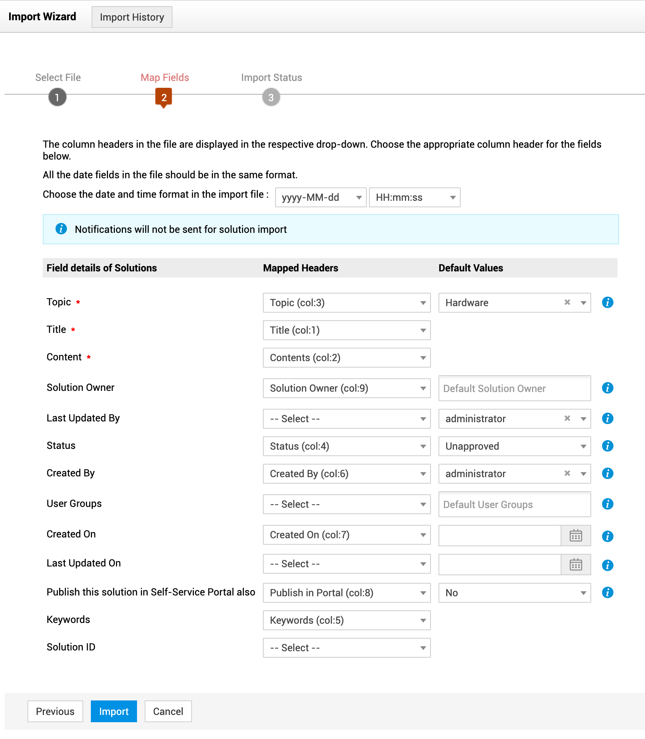Image resolution: width=645 pixels, height=739 pixels.
Task: Remove administrator from Created By default
Action: (567, 473)
